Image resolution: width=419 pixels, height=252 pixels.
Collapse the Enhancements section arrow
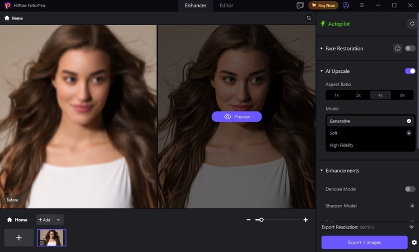click(x=322, y=170)
